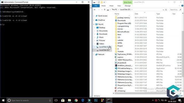184x103 pixels.
Task: Open the Share ribbon tab
Action: coord(112,6)
